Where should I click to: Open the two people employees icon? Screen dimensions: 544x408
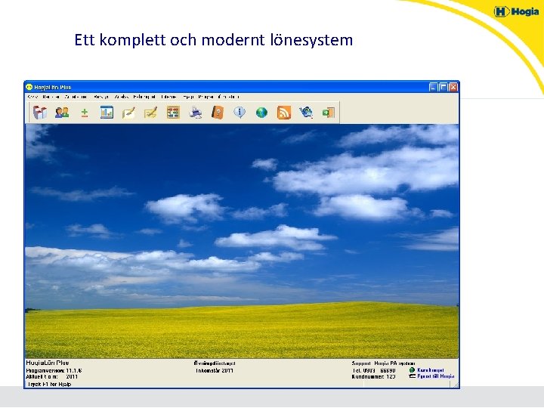[62, 113]
